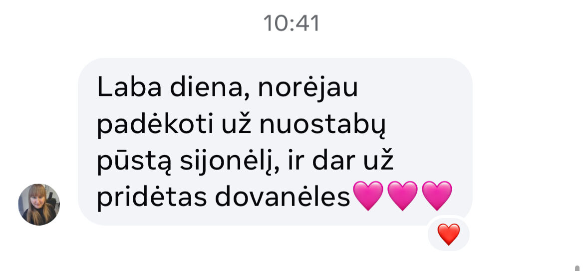Viewport: 584px width, 271px height.
Task: Click the first pink heart emoji
Action: click(367, 196)
